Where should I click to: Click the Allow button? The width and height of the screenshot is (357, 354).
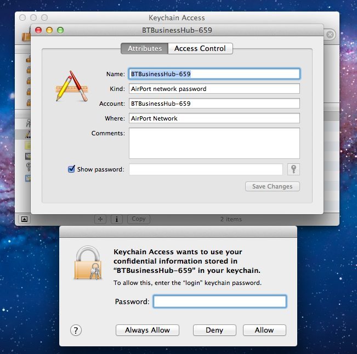[264, 330]
